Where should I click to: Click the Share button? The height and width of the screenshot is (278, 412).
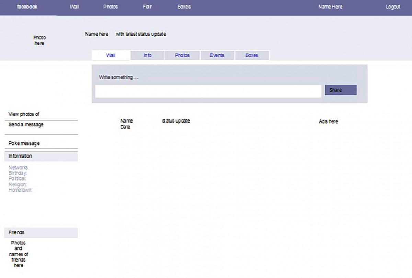341,90
